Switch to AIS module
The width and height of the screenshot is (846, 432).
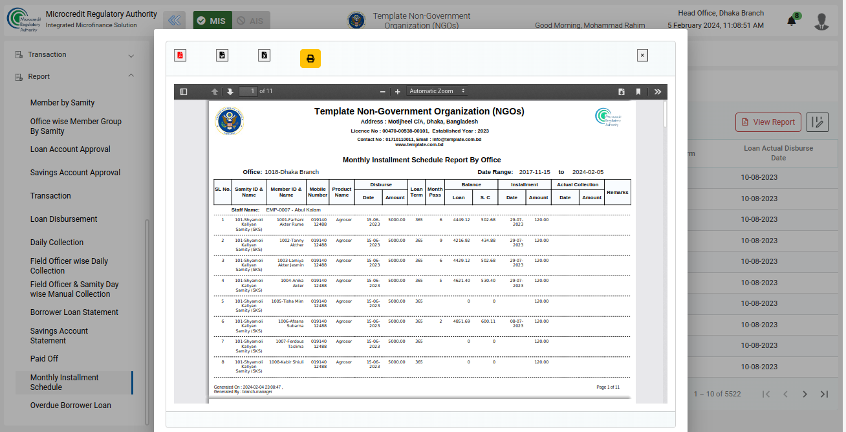coord(250,21)
